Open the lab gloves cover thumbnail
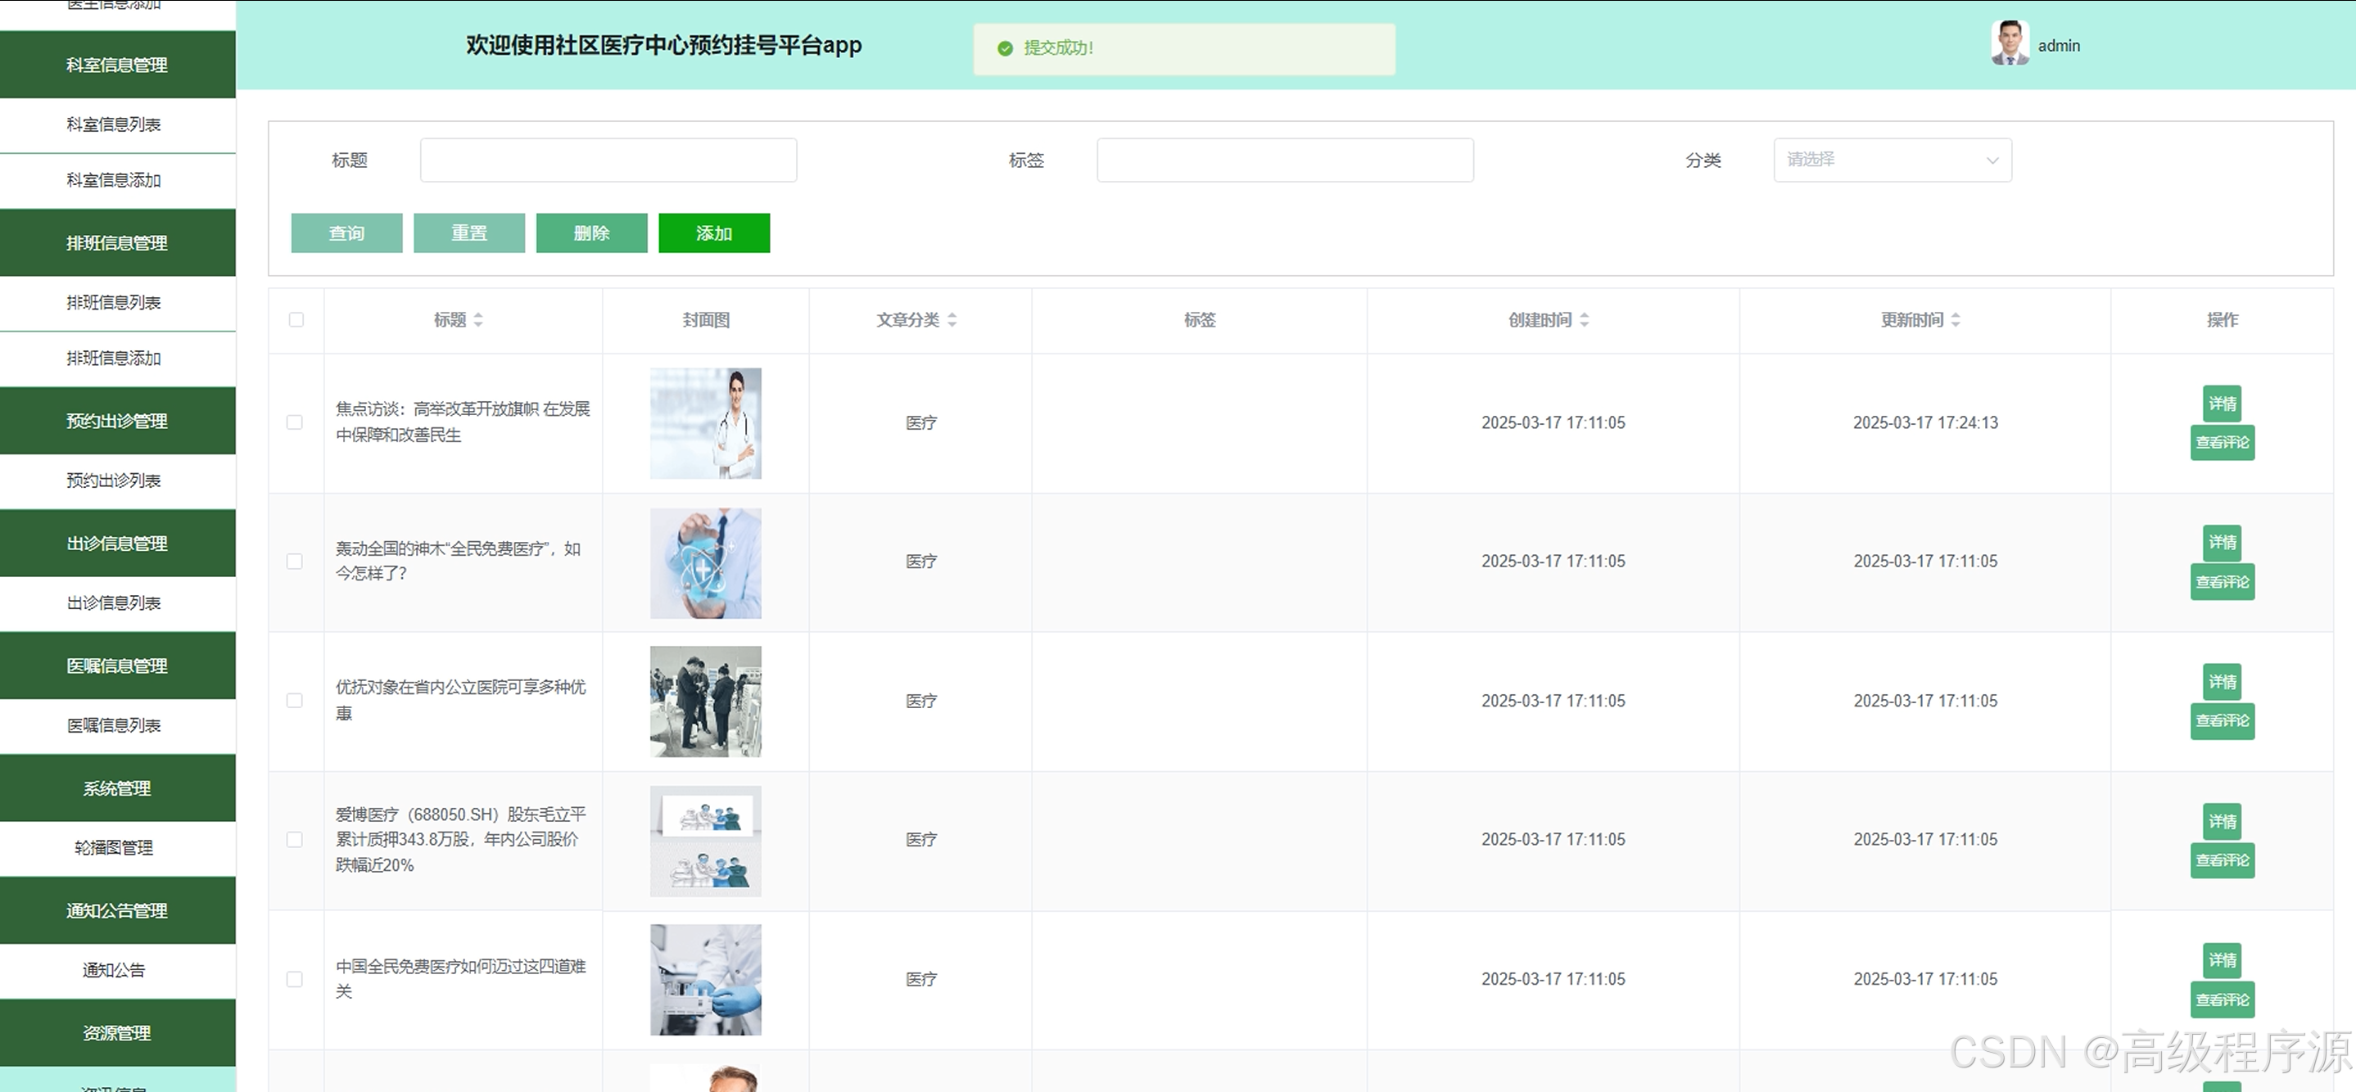Image resolution: width=2356 pixels, height=1092 pixels. 705,980
